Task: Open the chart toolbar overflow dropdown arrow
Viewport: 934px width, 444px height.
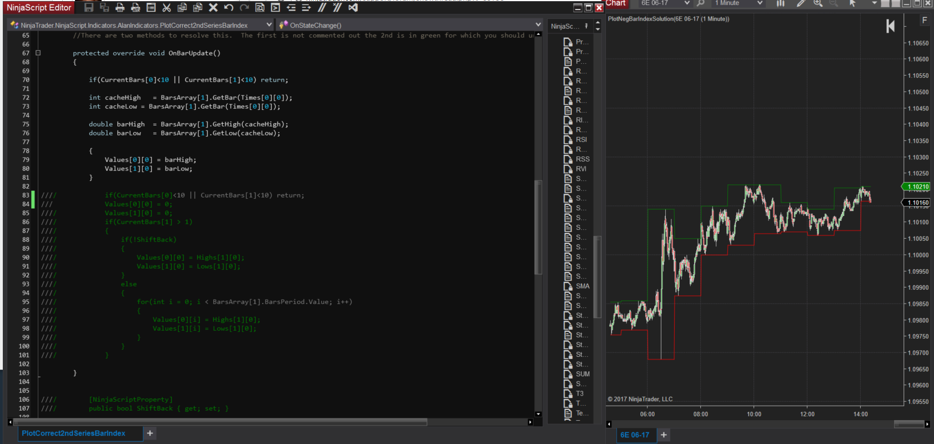Action: [x=874, y=3]
